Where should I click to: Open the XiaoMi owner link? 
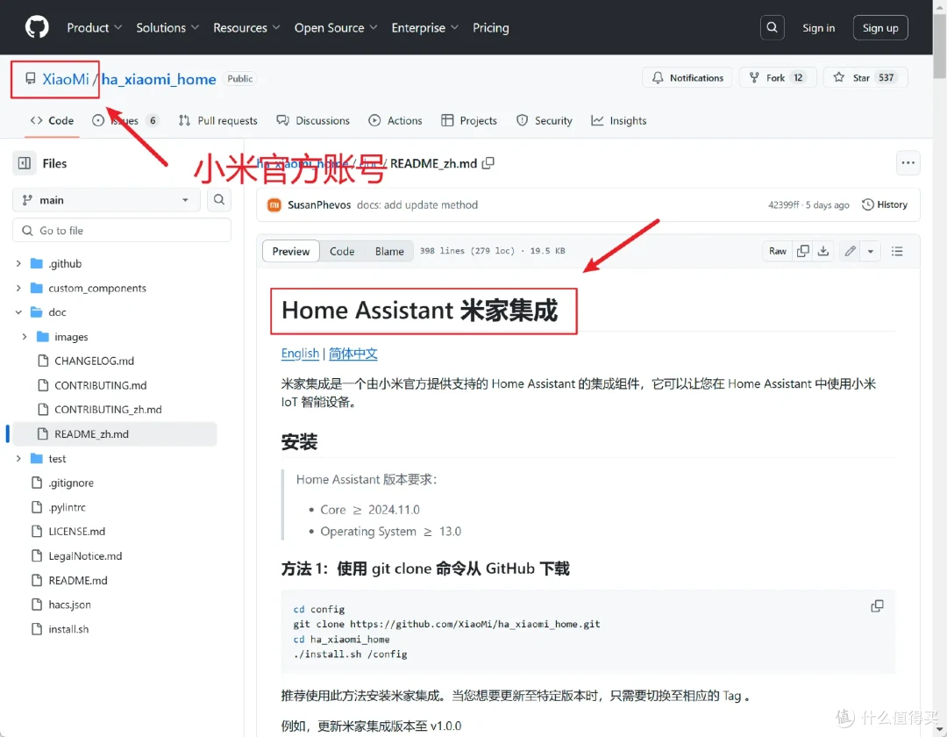click(65, 79)
